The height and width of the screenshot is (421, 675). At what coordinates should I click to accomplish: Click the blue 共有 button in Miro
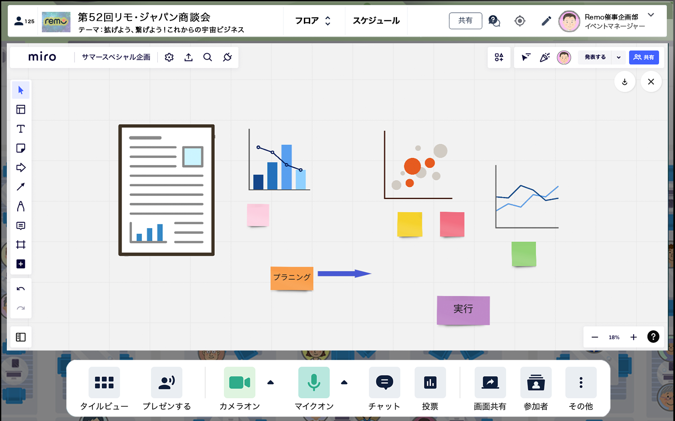644,57
